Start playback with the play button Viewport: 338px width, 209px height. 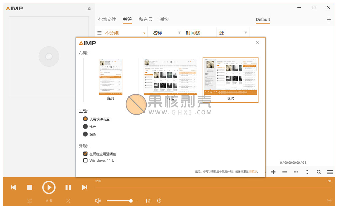tap(49, 187)
